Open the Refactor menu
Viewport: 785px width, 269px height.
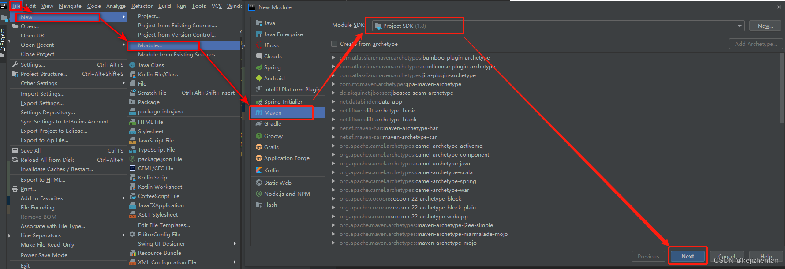pos(142,6)
